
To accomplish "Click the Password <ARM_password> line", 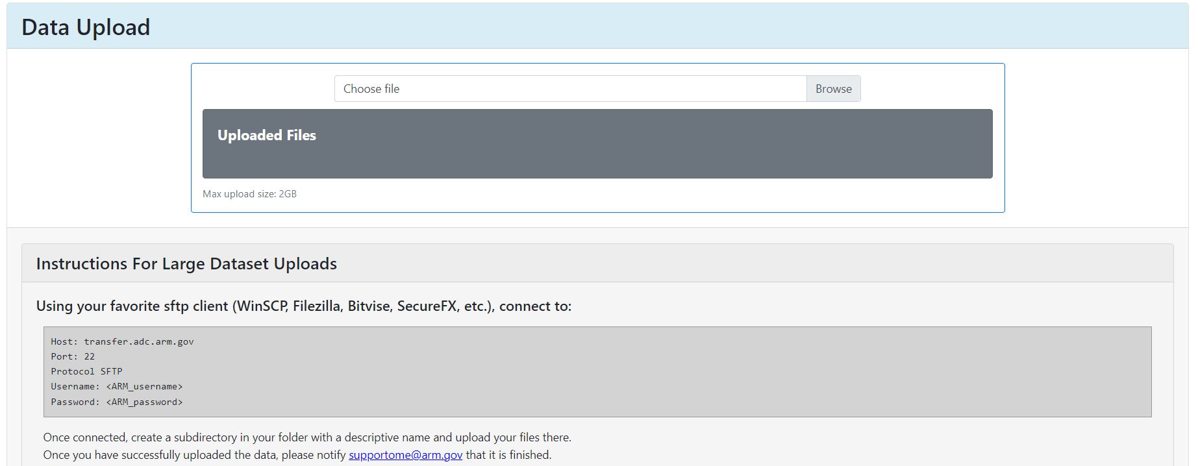I will [117, 402].
